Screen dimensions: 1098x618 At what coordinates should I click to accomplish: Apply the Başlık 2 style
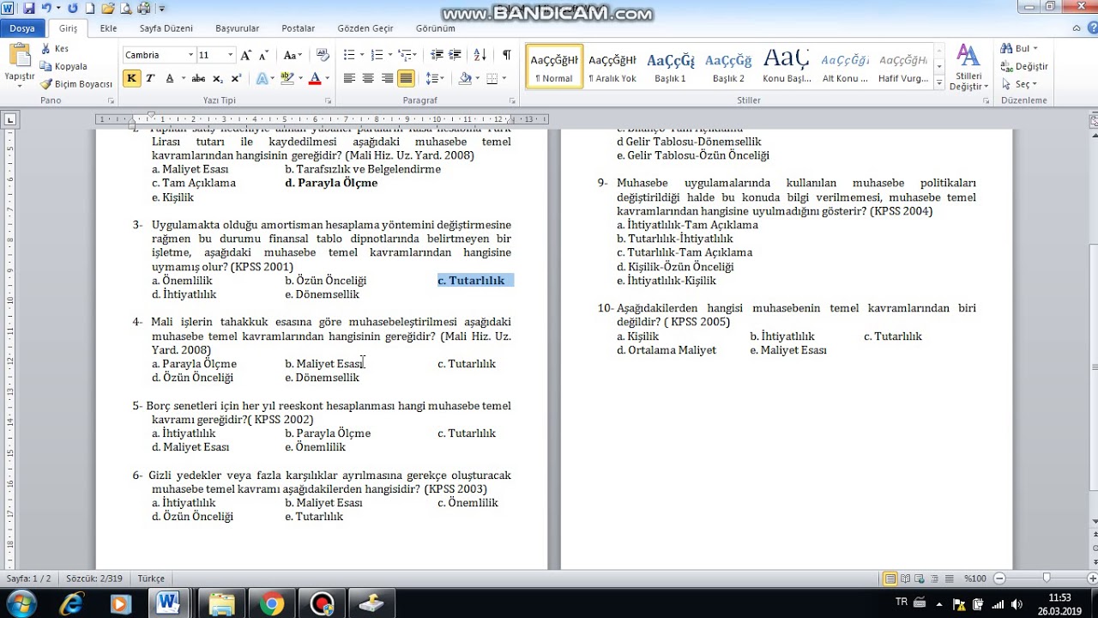coord(728,67)
